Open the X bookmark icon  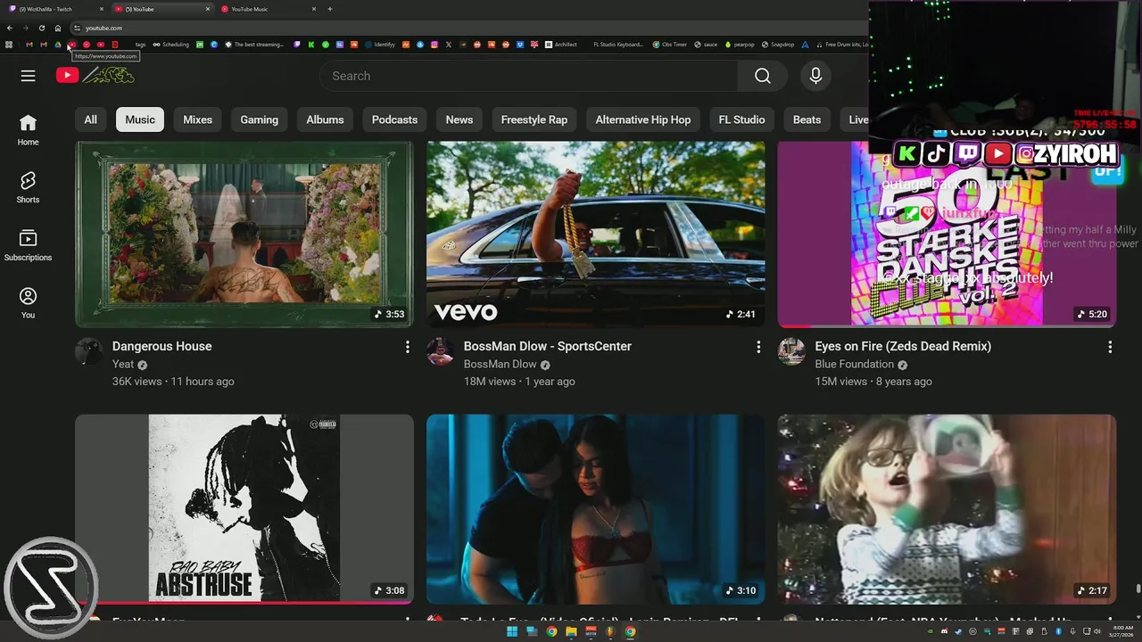pyautogui.click(x=448, y=44)
